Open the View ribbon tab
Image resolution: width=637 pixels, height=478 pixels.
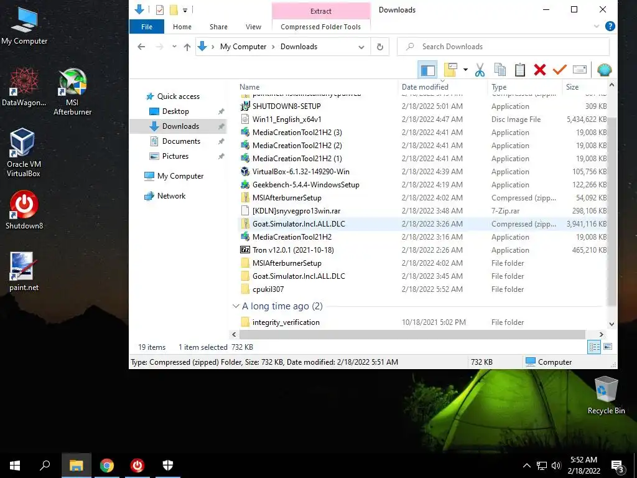[253, 27]
